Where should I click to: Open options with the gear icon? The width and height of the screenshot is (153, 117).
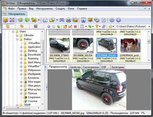[112, 20]
